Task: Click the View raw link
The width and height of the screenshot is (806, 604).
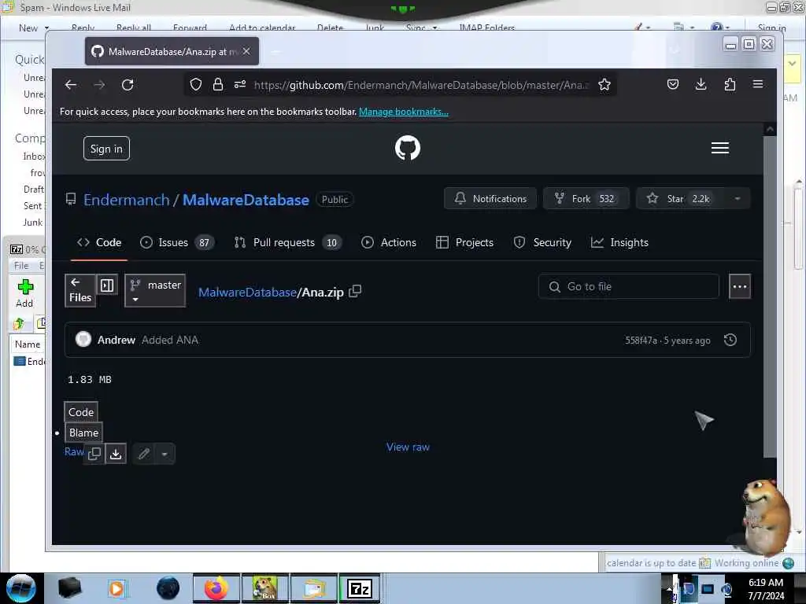Action: pyautogui.click(x=409, y=447)
